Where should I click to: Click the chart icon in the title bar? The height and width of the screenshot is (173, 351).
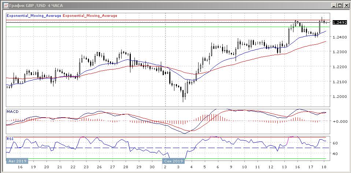tap(4, 5)
